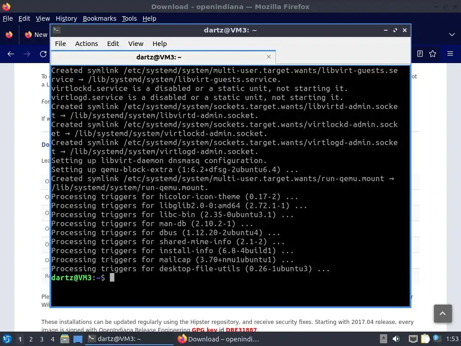Click scroll-to-top arrow button on webpage
Screen dimensions: 461x346
(443, 314)
